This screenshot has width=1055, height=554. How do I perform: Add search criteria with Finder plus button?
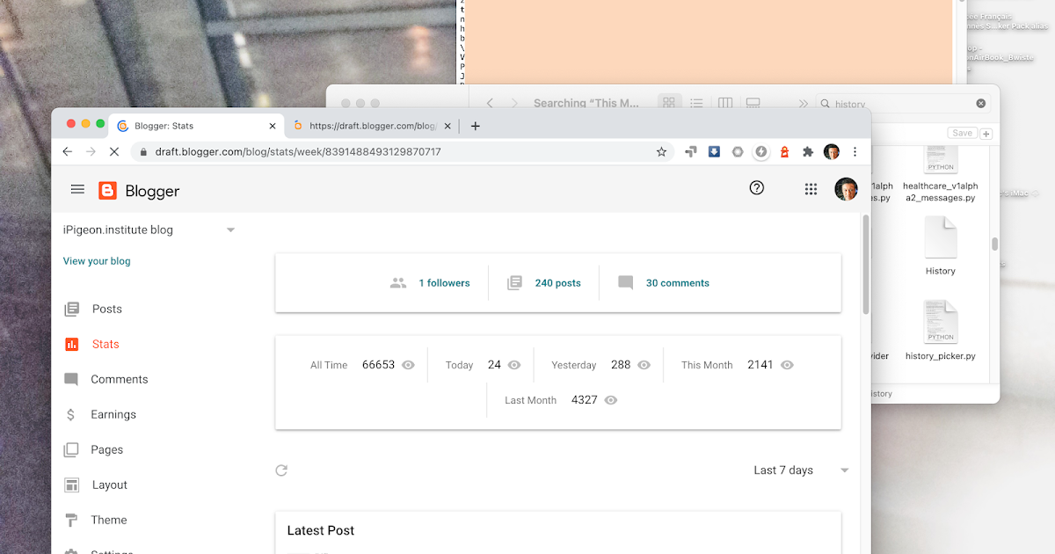[986, 134]
